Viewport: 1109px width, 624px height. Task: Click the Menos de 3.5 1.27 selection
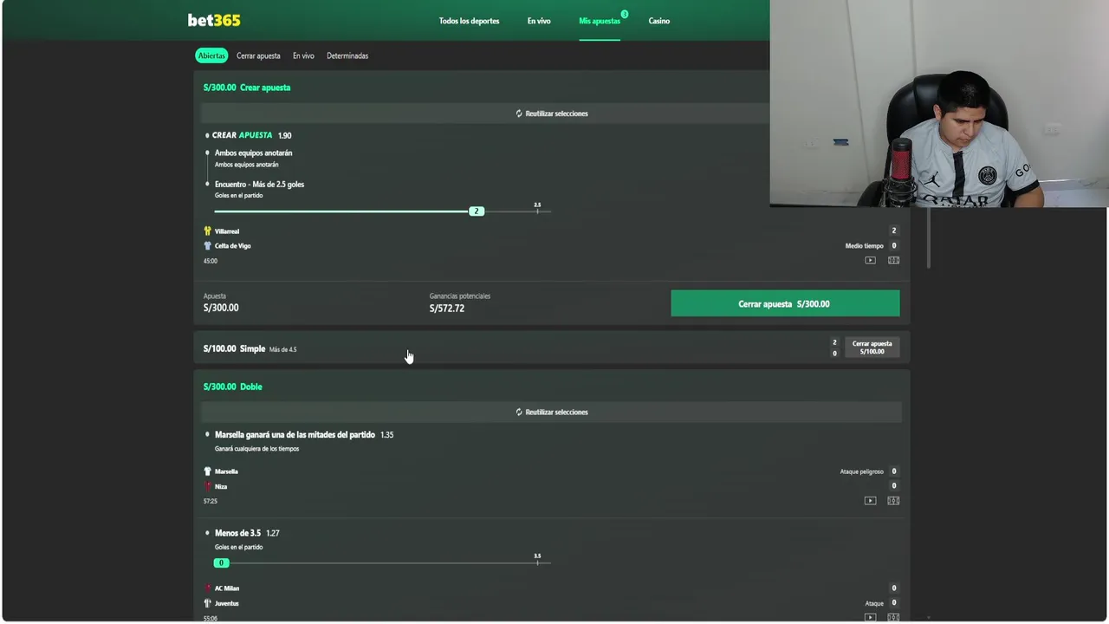(x=247, y=533)
